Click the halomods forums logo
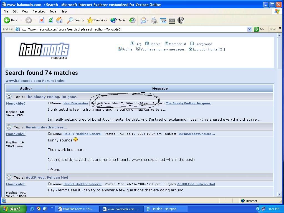The width and height of the screenshot is (284, 213). pos(44,51)
